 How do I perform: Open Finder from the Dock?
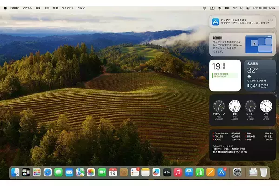click(x=15, y=173)
